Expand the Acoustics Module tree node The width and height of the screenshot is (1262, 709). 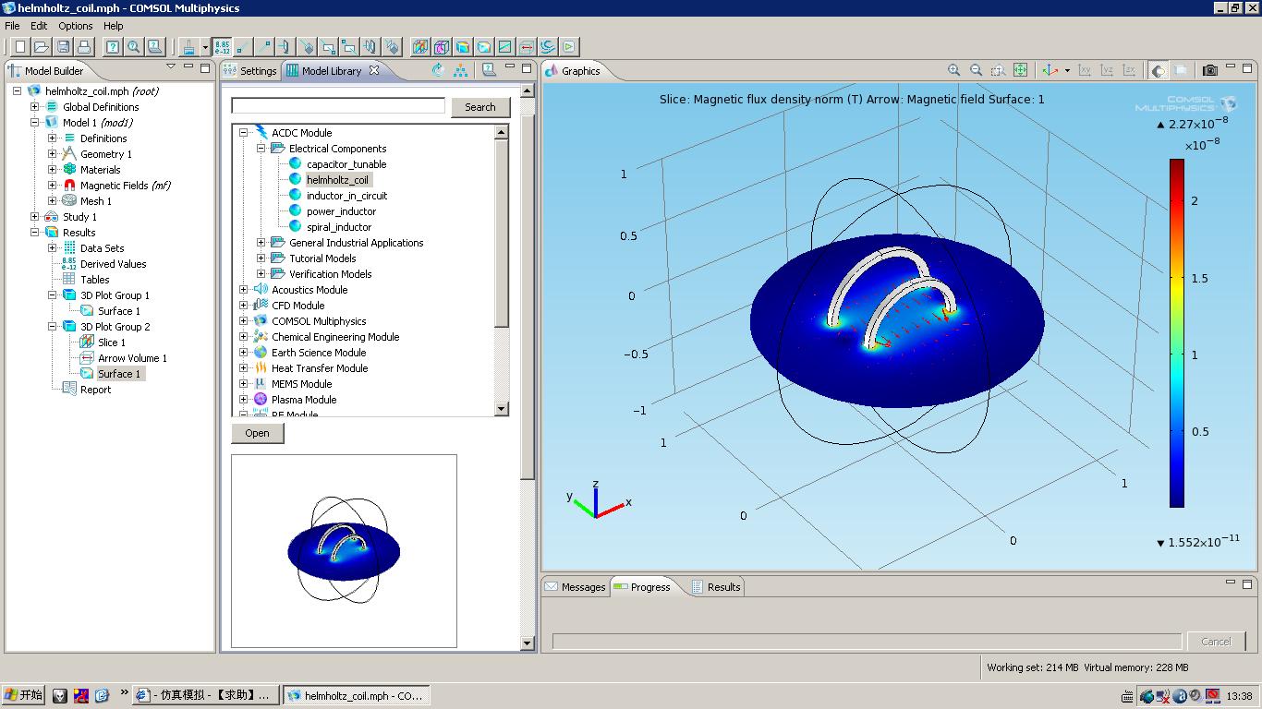[x=244, y=290]
